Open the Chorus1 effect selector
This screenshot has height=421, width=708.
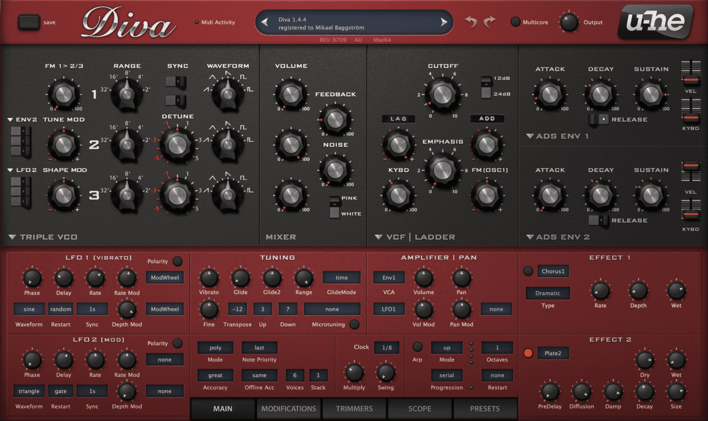(553, 271)
